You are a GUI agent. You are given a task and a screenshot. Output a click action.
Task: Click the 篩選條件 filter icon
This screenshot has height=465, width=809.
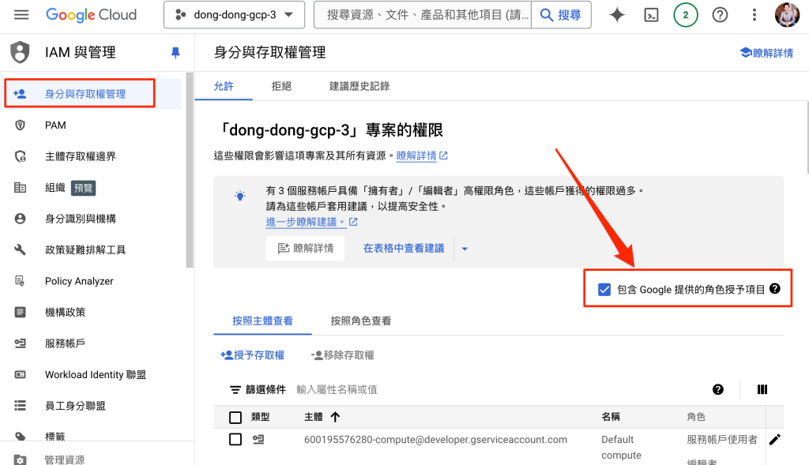[235, 390]
